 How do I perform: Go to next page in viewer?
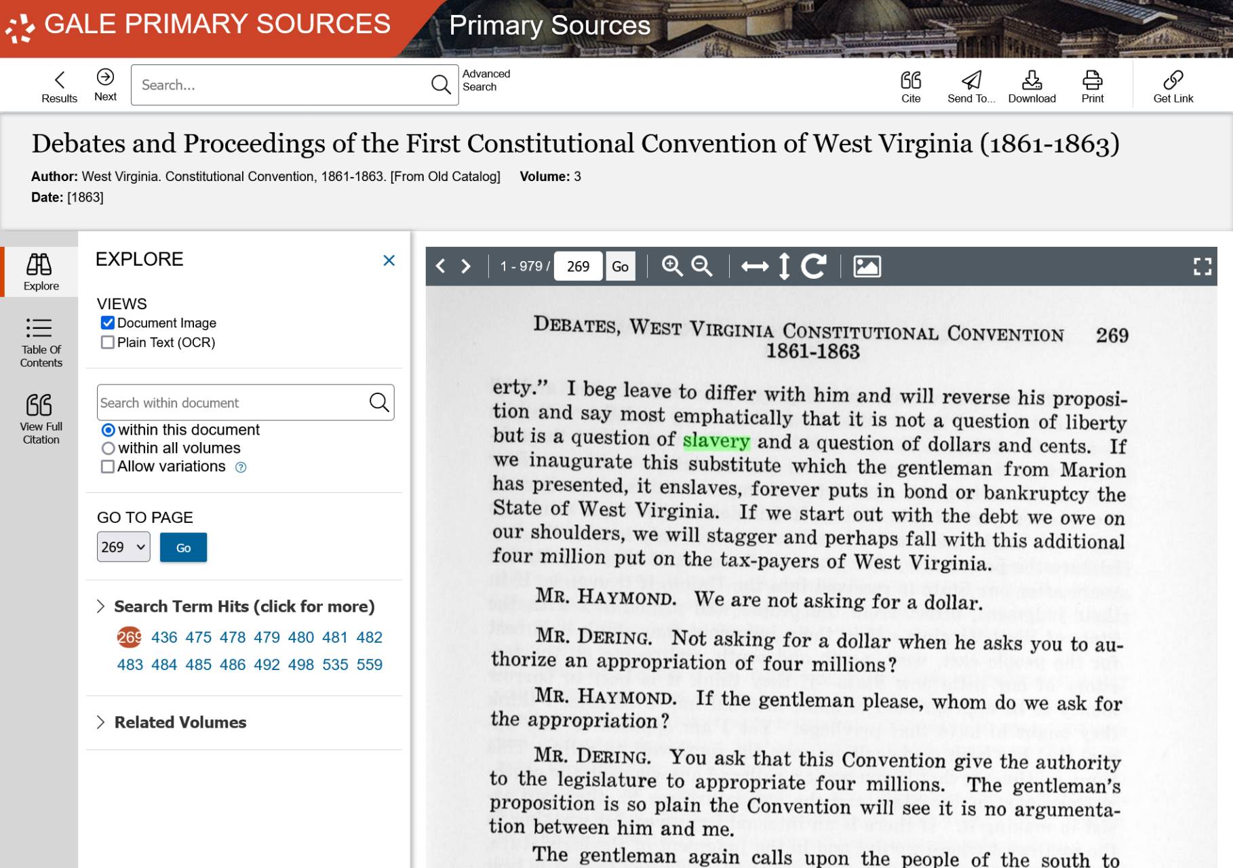(466, 267)
